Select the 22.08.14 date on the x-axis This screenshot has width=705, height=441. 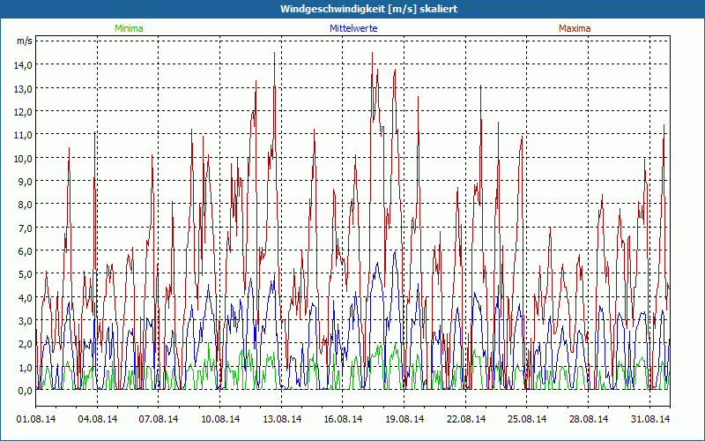click(466, 419)
